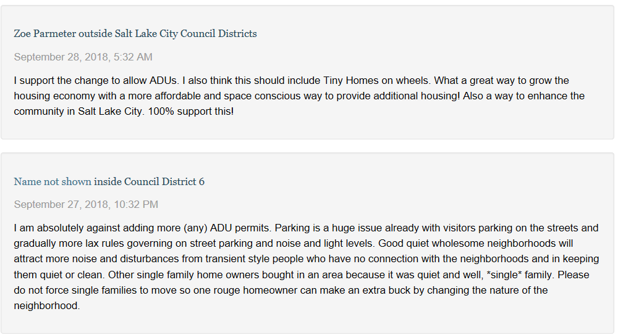
Task: Click the final word "neighborhood." in second comment
Action: [x=47, y=305]
